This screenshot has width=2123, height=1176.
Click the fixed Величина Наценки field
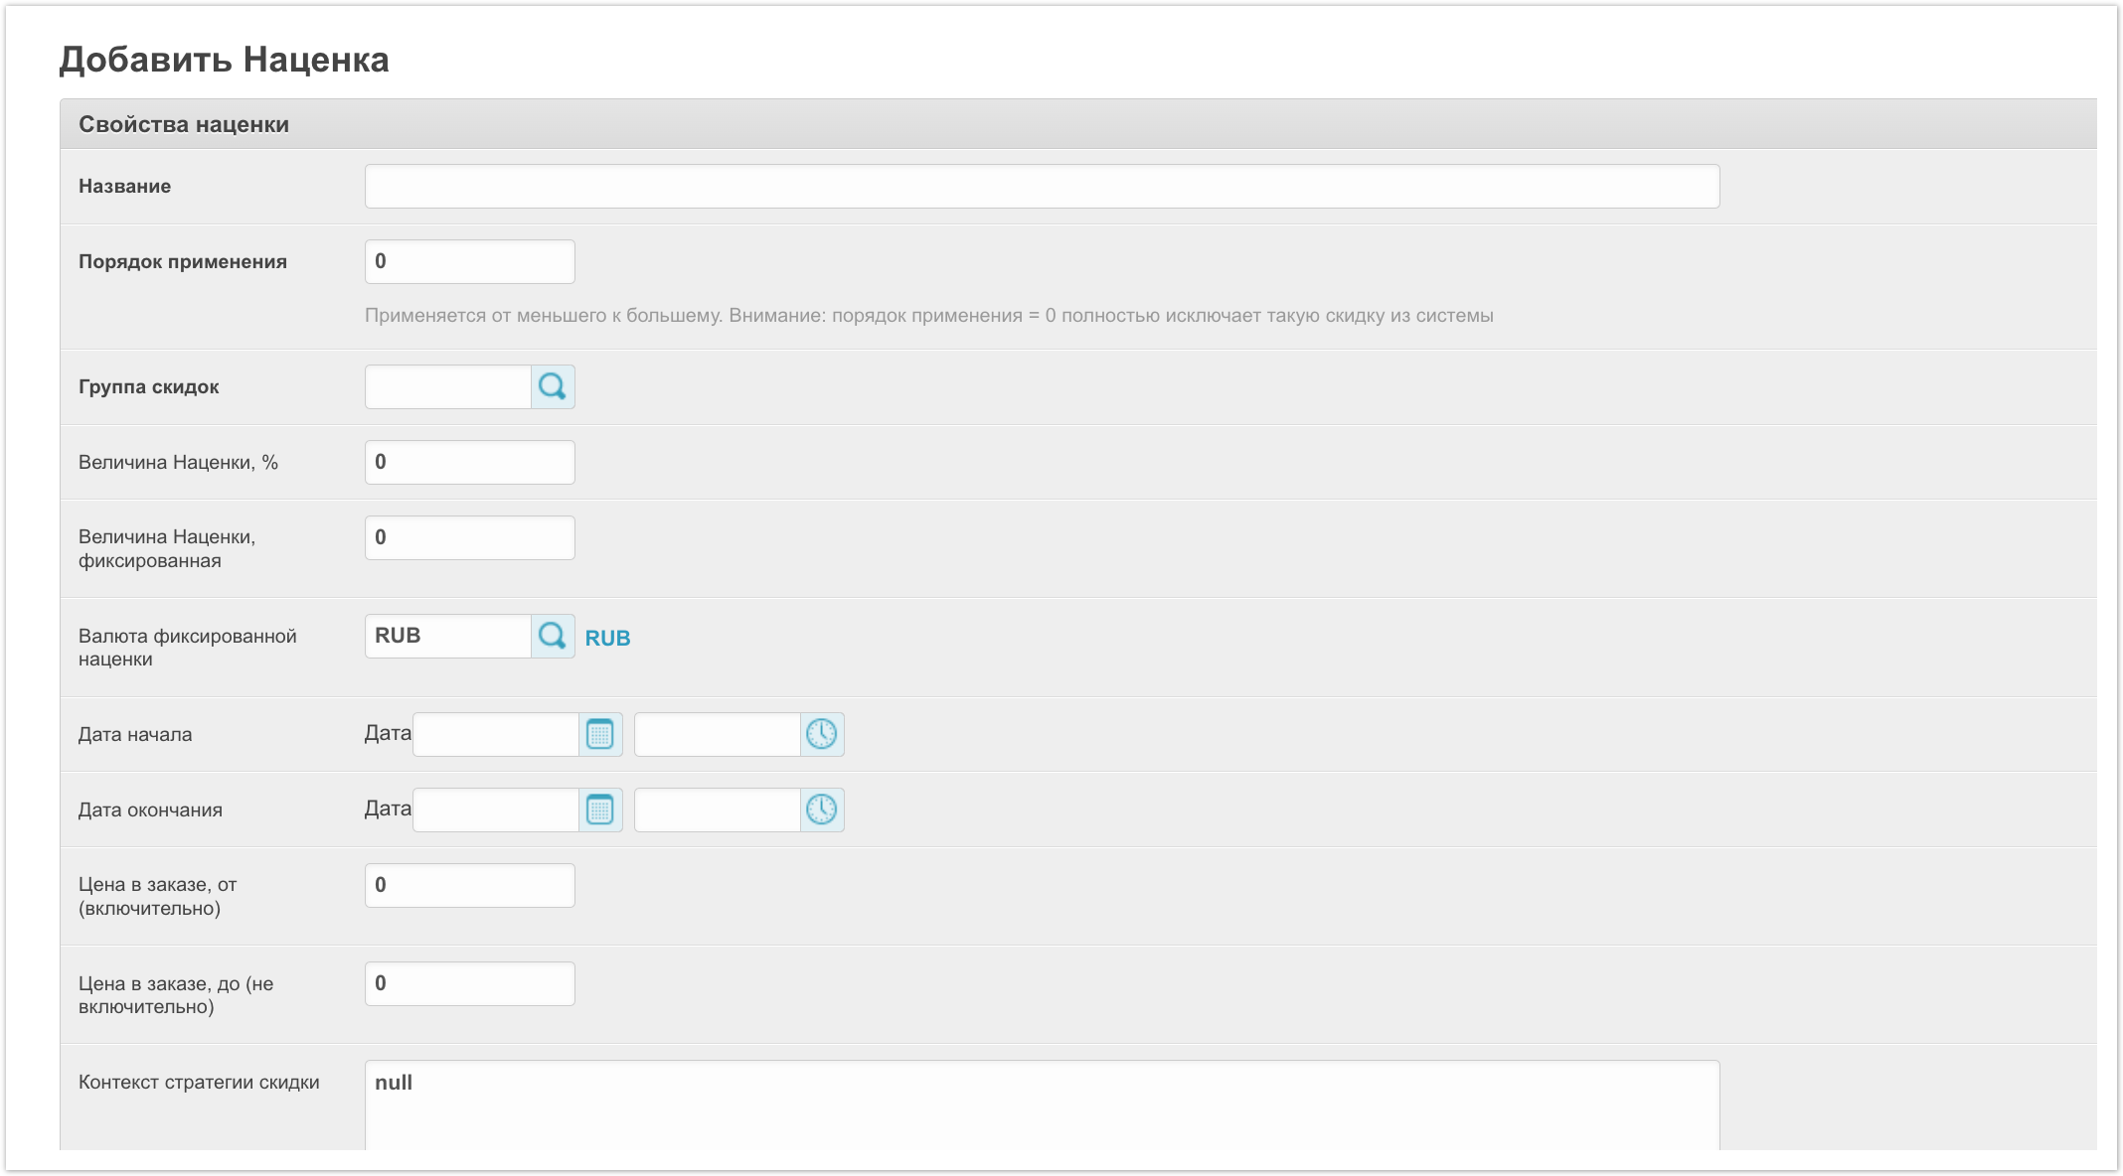(469, 537)
